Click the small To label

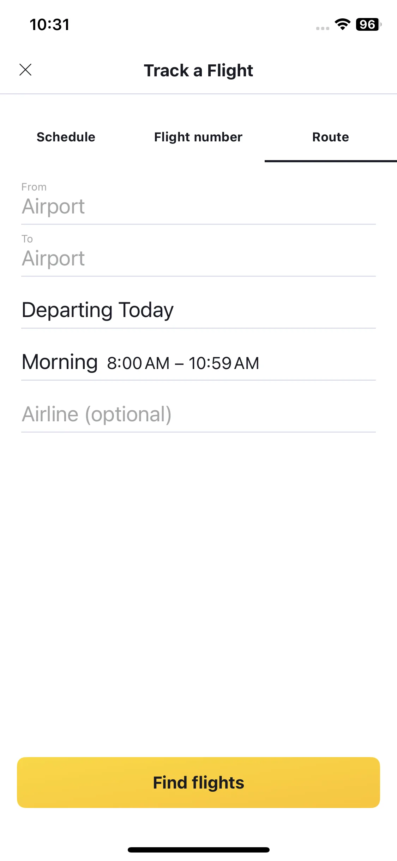[x=27, y=239]
